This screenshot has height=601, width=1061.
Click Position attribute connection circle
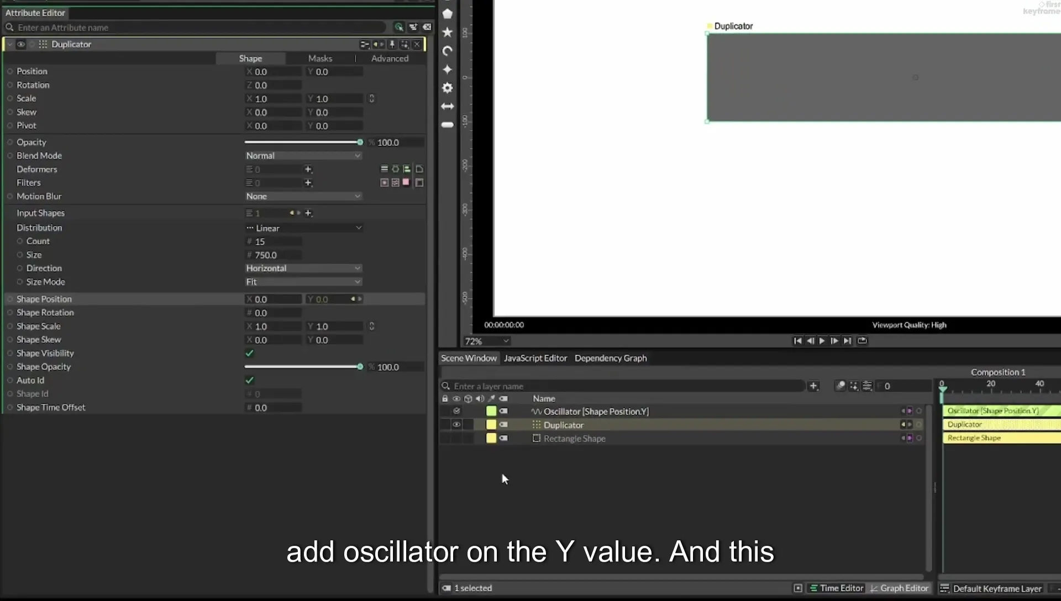pyautogui.click(x=10, y=71)
